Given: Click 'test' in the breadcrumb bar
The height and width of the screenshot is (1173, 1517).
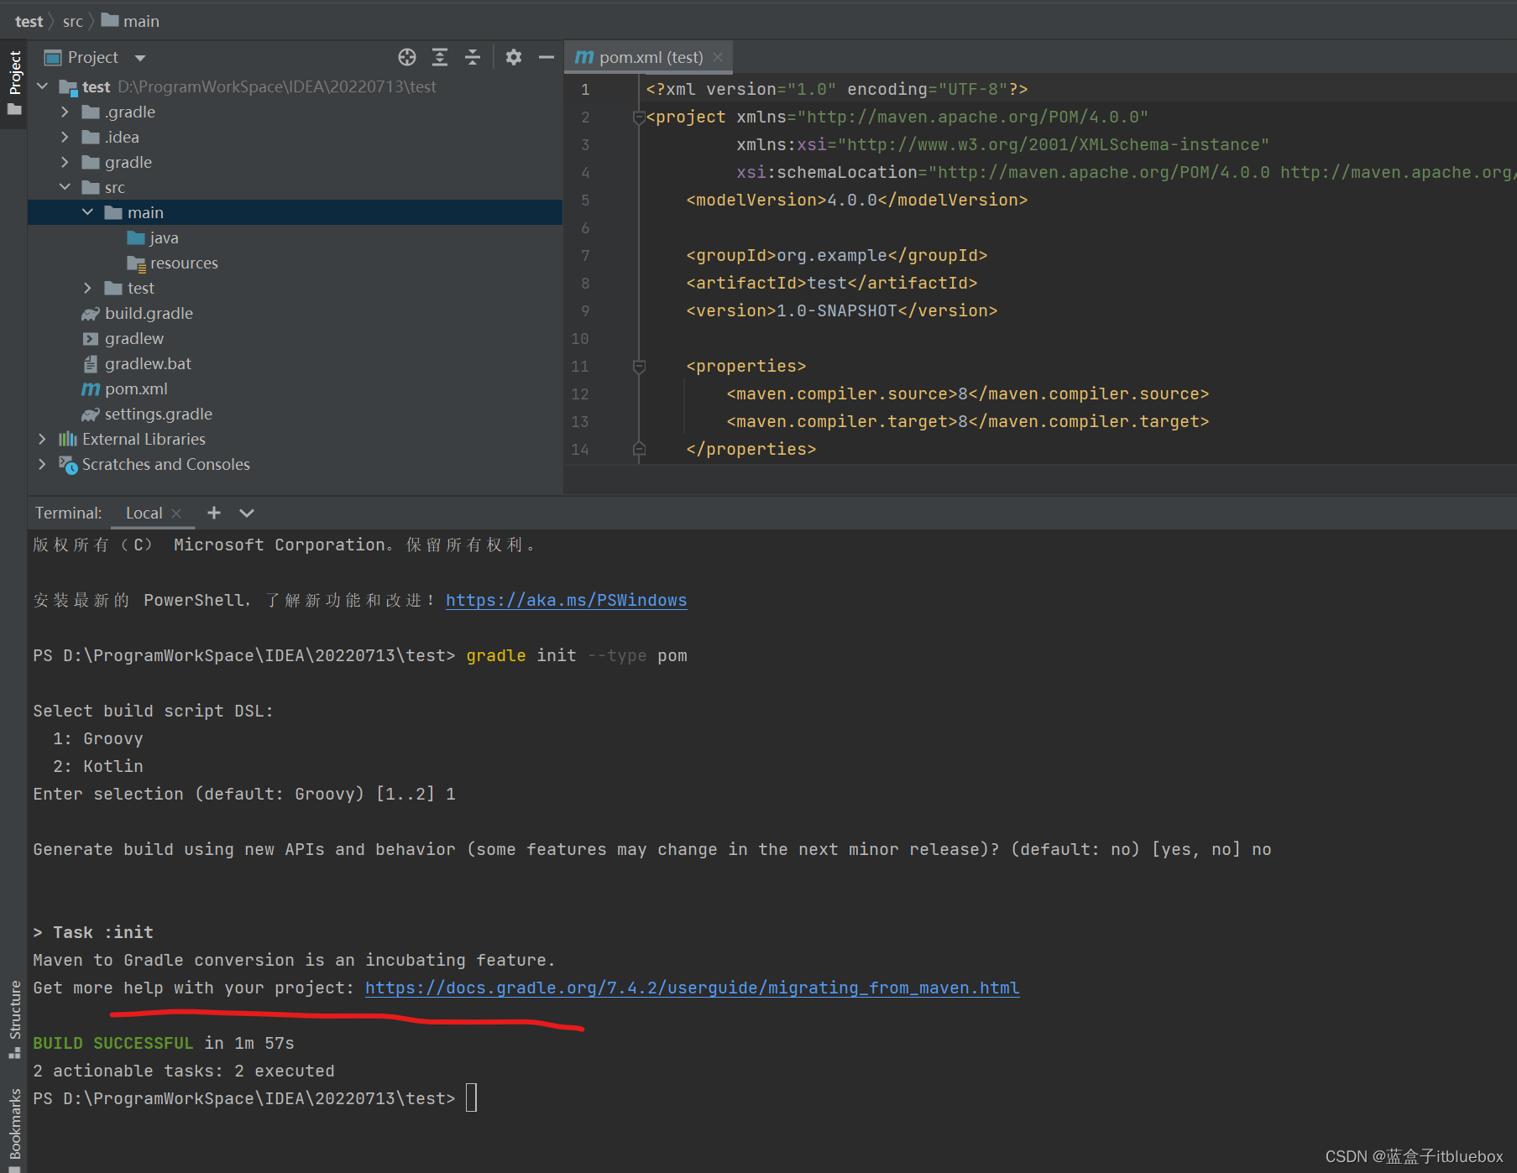Looking at the screenshot, I should pyautogui.click(x=29, y=21).
